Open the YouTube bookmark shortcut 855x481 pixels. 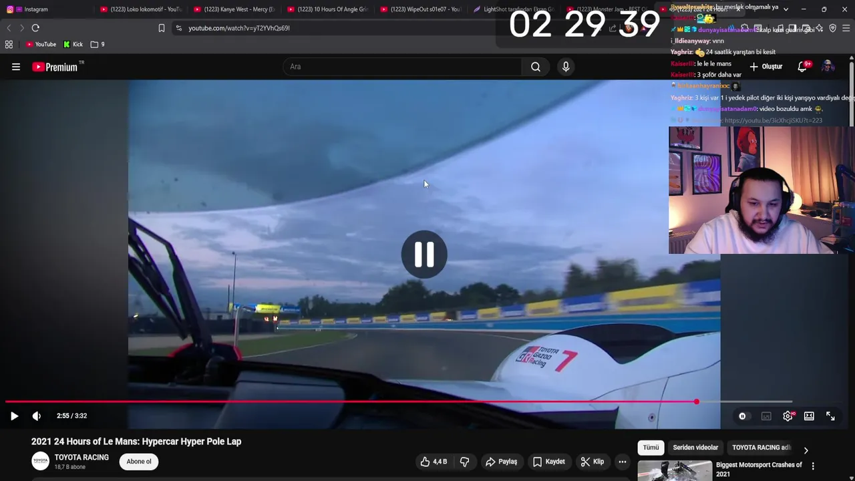coord(41,45)
